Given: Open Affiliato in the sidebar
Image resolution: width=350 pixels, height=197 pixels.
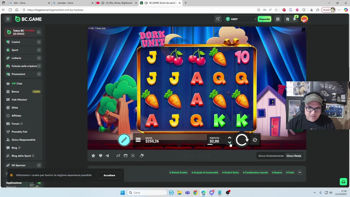Looking at the screenshot, I should click(x=24, y=116).
